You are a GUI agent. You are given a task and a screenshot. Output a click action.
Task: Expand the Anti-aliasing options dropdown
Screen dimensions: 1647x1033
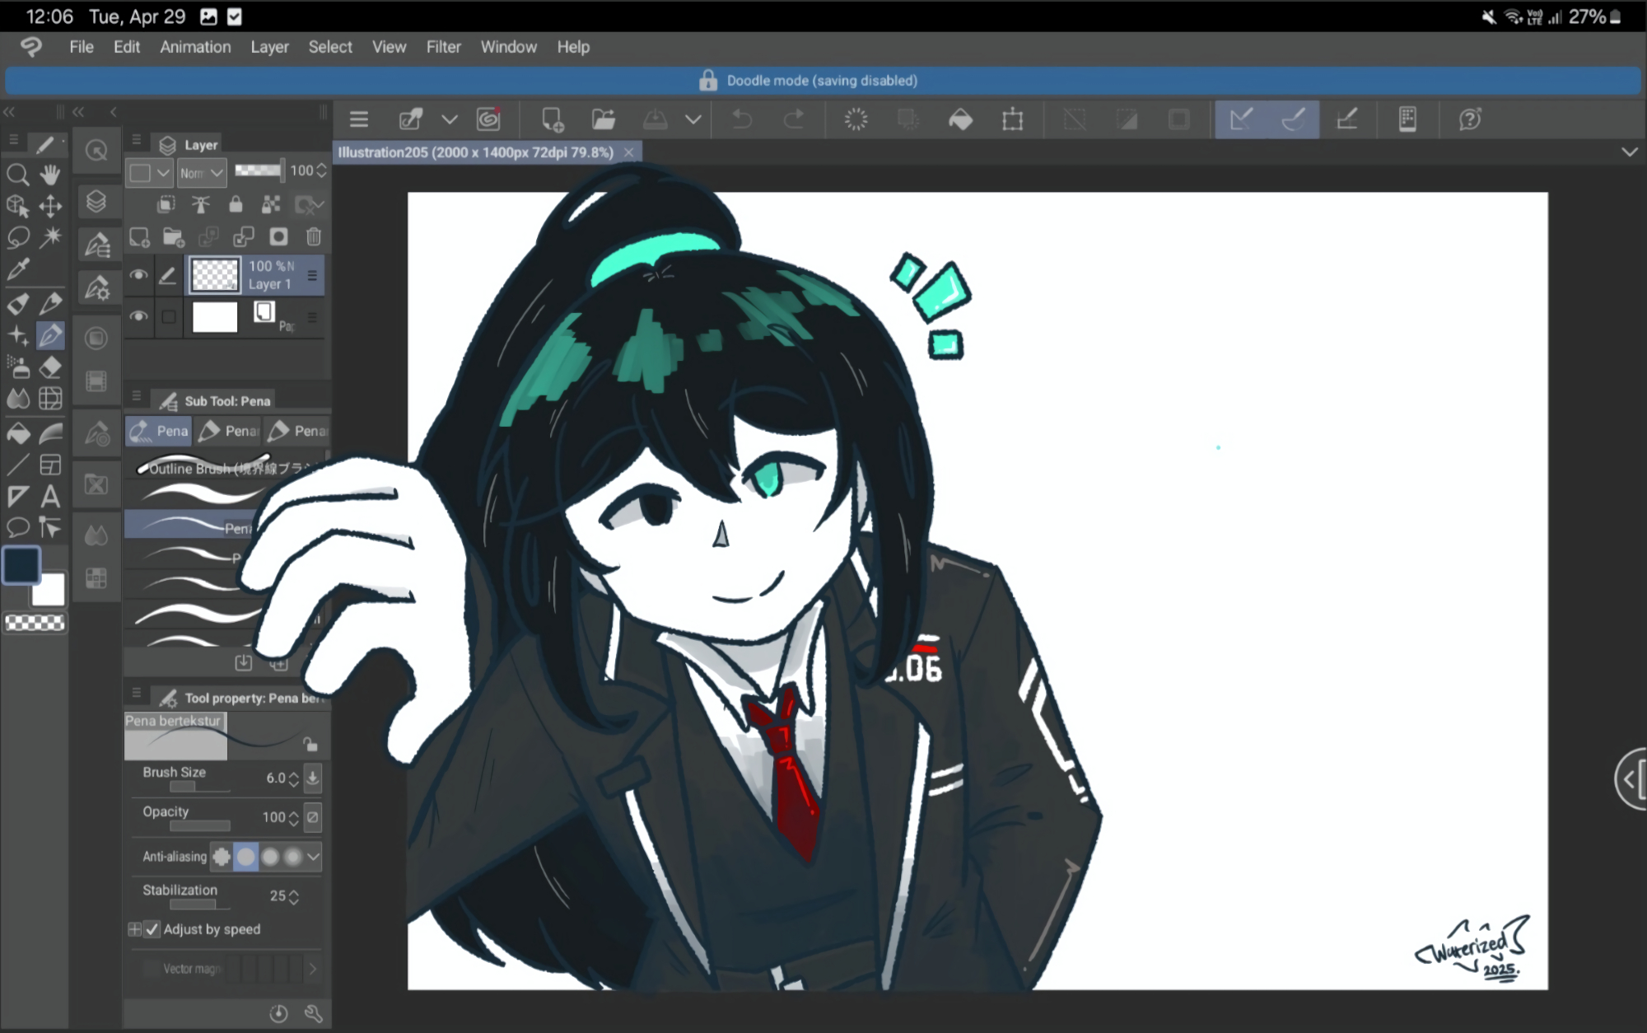coord(313,857)
